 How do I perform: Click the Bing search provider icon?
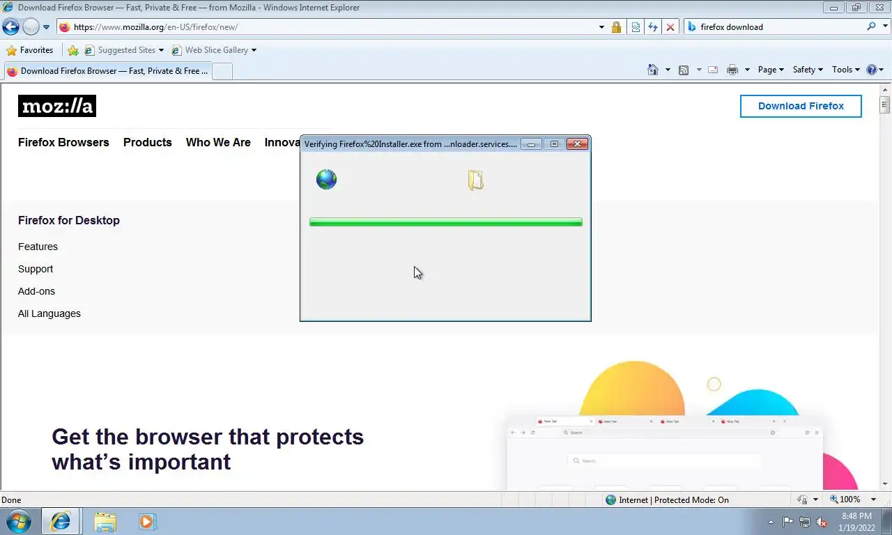[x=692, y=27]
